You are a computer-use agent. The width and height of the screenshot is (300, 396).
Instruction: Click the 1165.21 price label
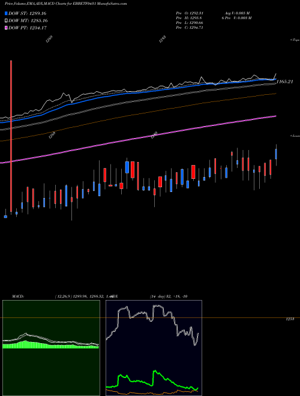tap(285, 82)
